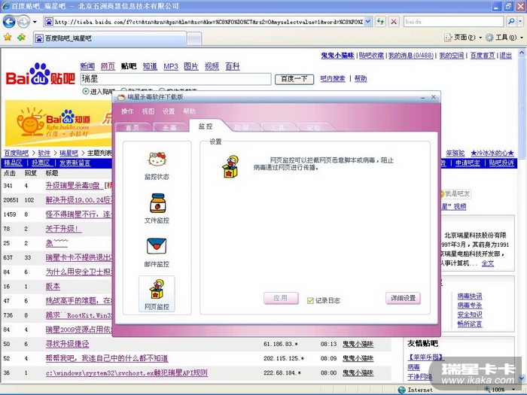Open the 操作 menu in Rising window

[x=127, y=111]
